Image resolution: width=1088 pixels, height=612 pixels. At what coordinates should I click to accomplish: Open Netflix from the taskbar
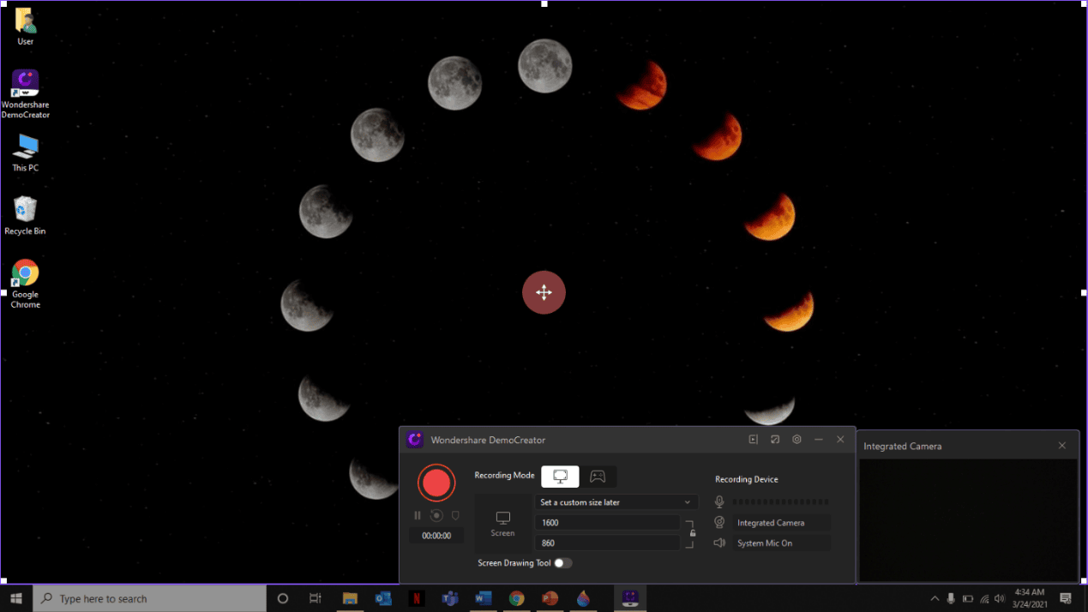tap(417, 598)
